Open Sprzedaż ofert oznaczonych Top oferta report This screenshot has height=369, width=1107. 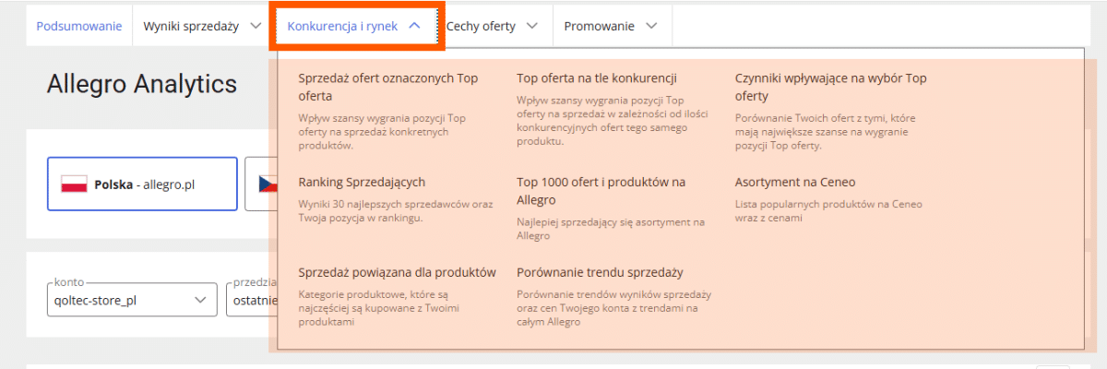(388, 87)
